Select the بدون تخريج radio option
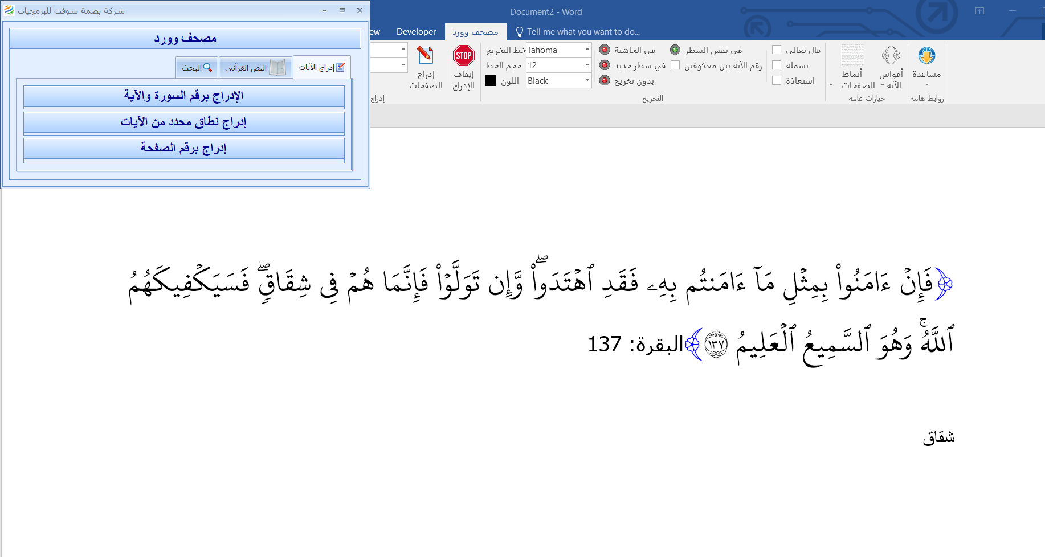1045x557 pixels. [605, 81]
